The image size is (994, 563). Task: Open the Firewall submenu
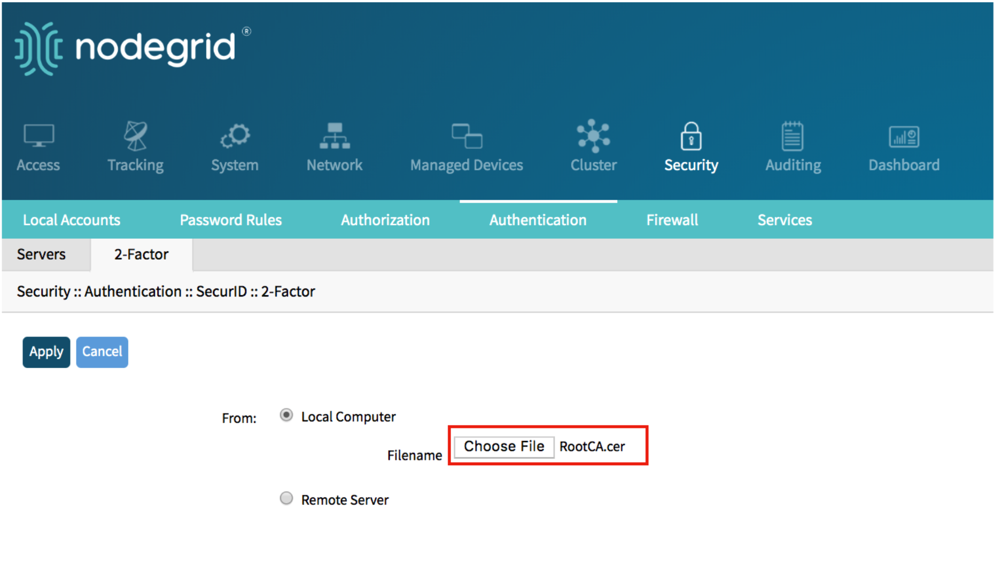tap(672, 220)
